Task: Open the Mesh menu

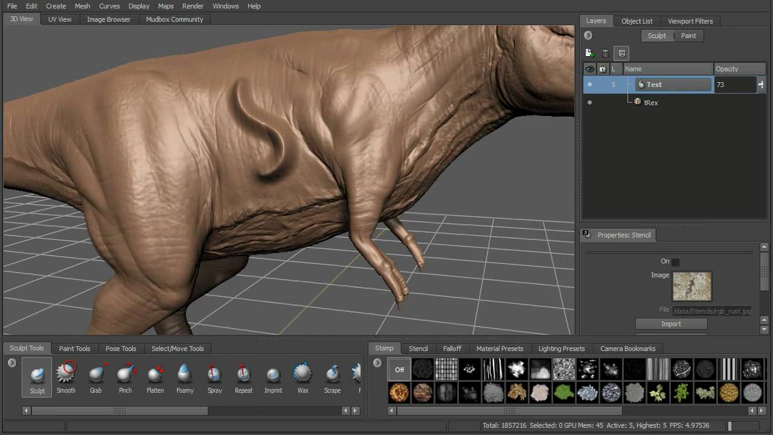Action: pyautogui.click(x=82, y=6)
